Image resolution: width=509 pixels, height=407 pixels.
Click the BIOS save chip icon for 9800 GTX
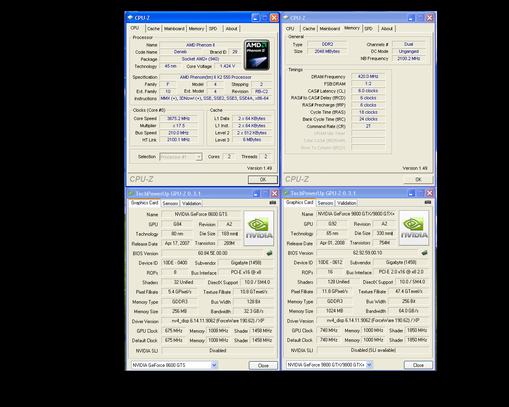(x=425, y=253)
